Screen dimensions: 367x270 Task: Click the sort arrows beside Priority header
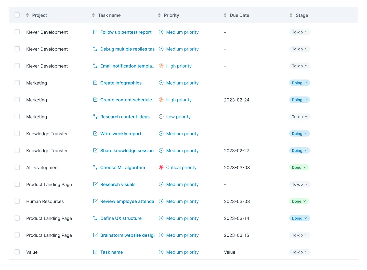[159, 15]
